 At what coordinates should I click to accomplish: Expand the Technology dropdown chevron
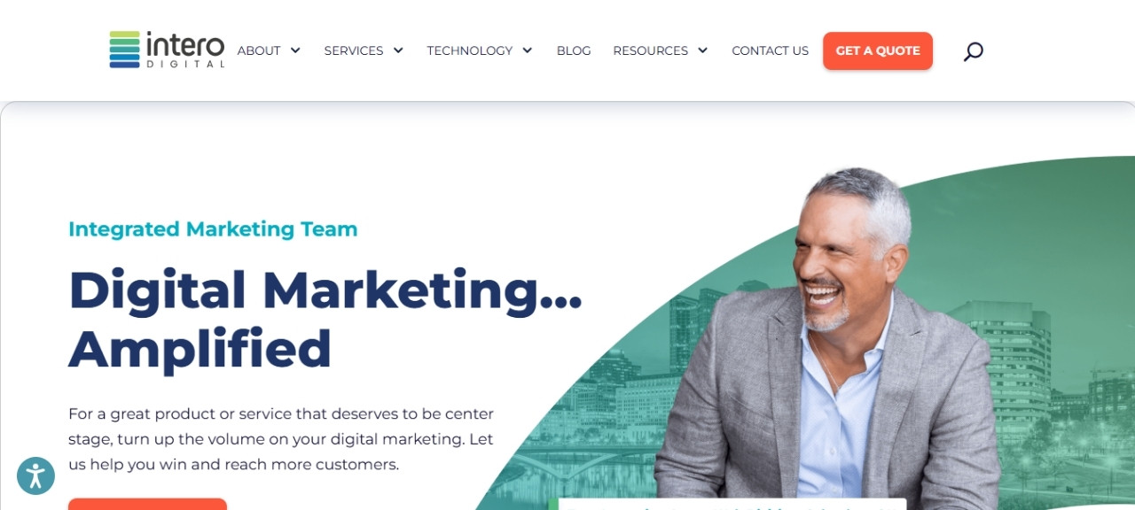(x=527, y=50)
